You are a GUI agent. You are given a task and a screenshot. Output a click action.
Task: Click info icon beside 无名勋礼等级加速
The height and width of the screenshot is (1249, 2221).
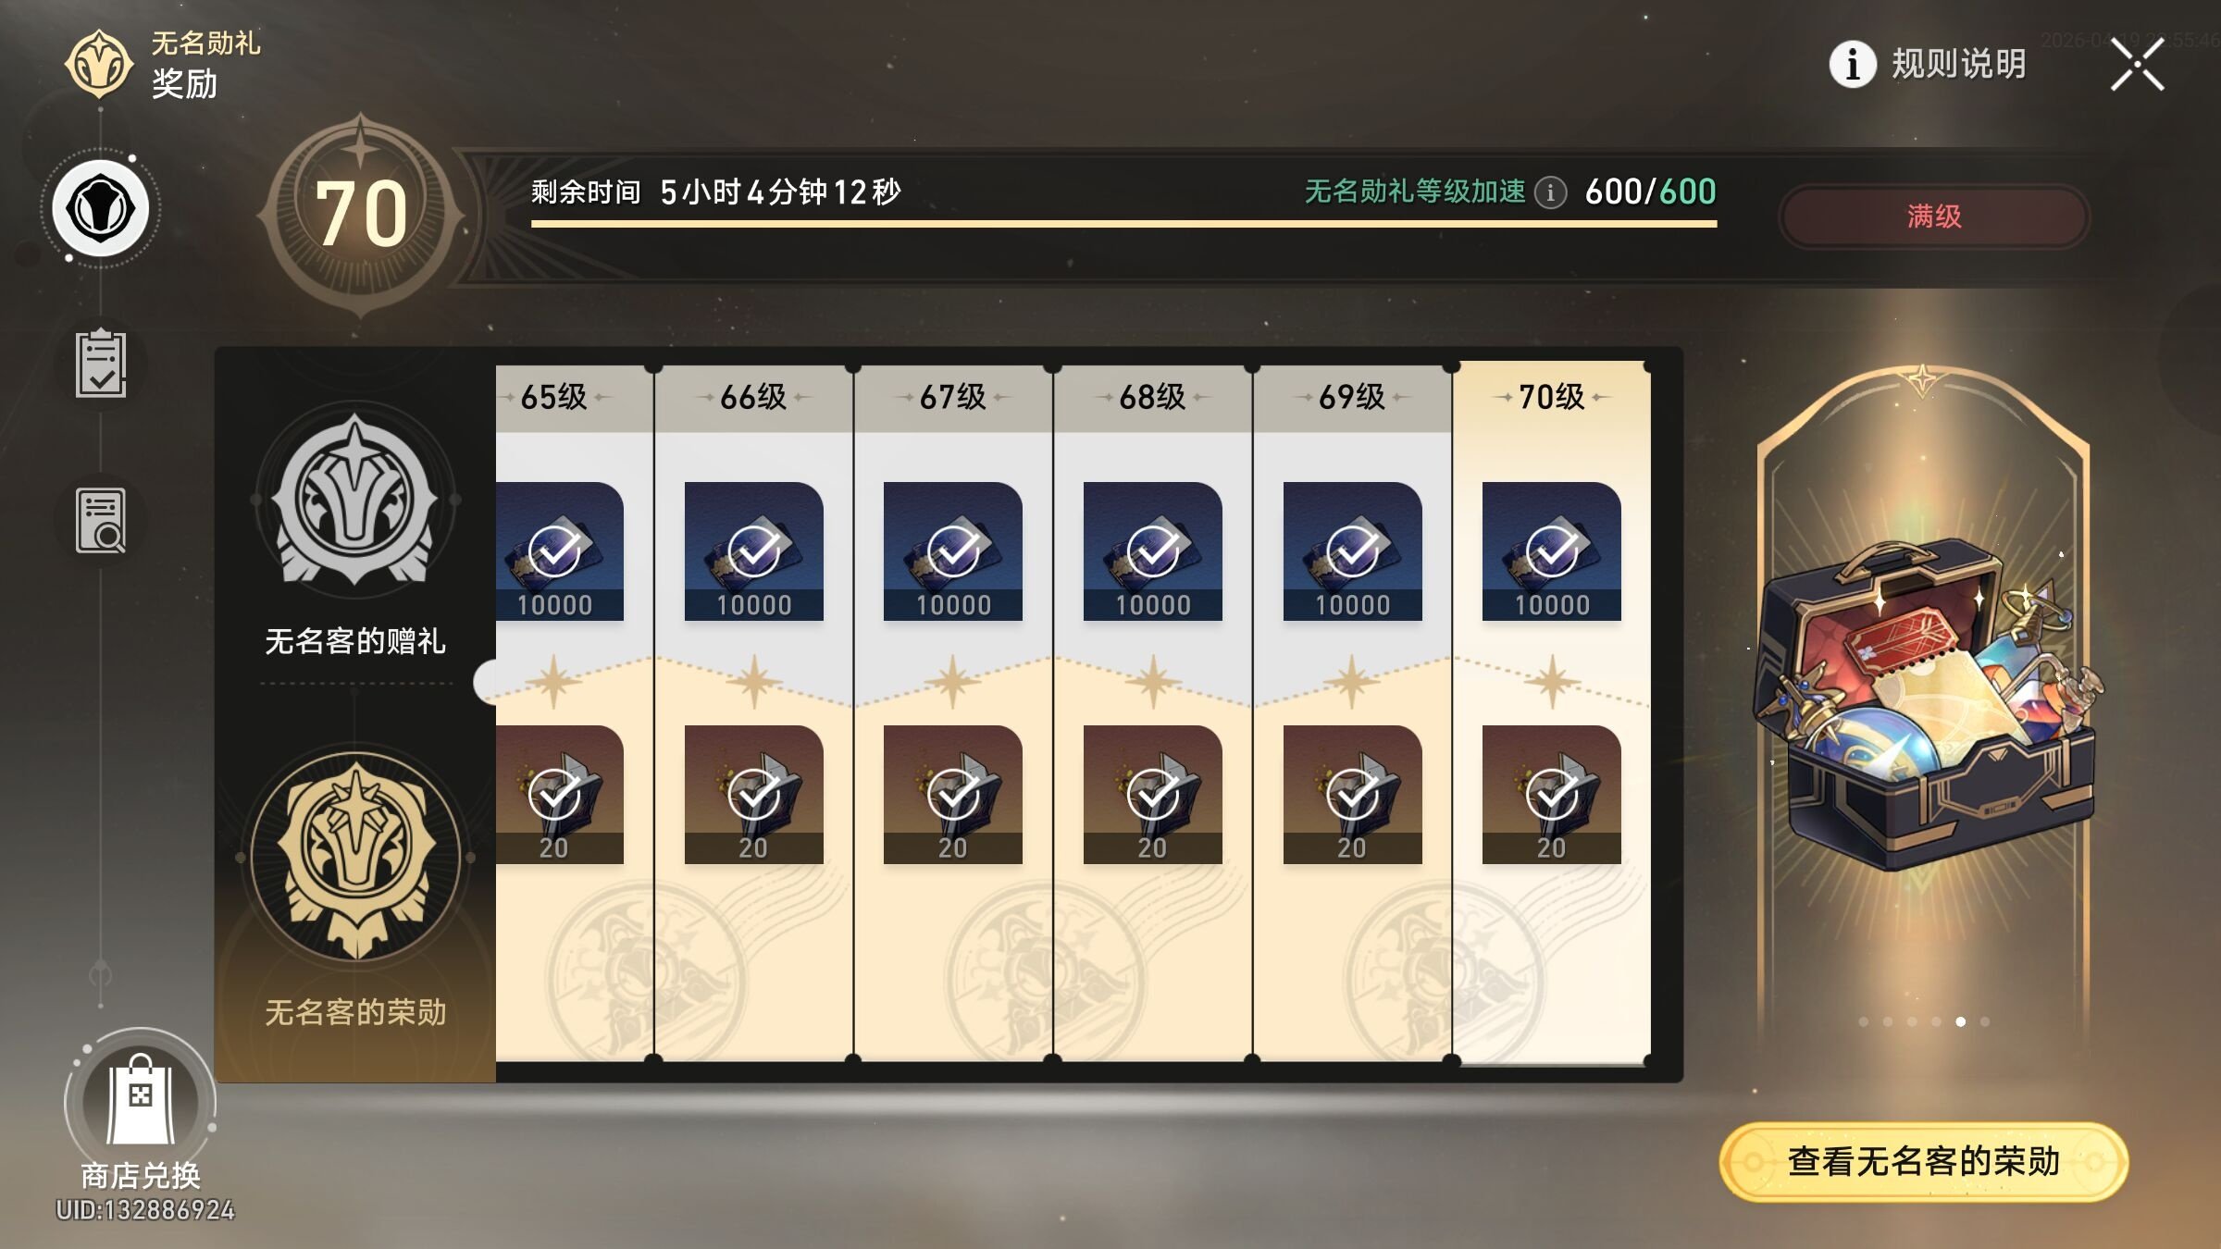1551,192
